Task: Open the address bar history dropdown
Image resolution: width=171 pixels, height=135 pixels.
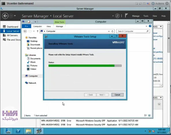Action: coord(109,31)
